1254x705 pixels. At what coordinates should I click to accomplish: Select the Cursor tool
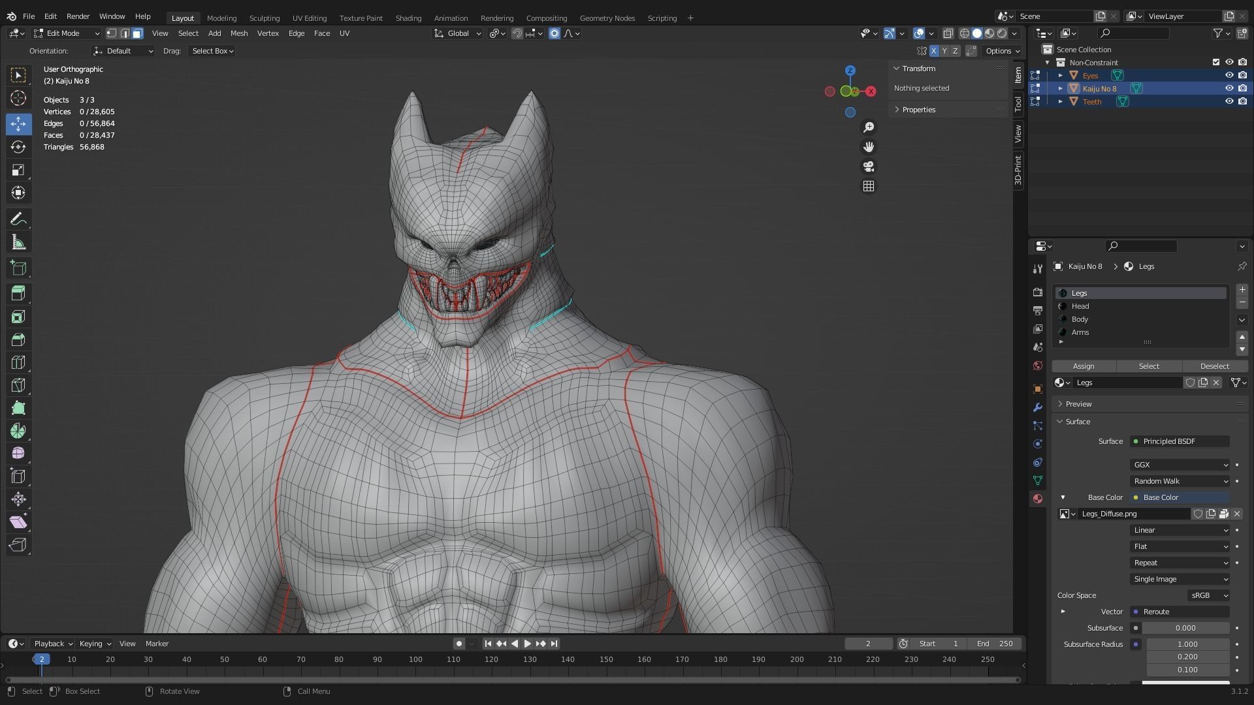[18, 99]
